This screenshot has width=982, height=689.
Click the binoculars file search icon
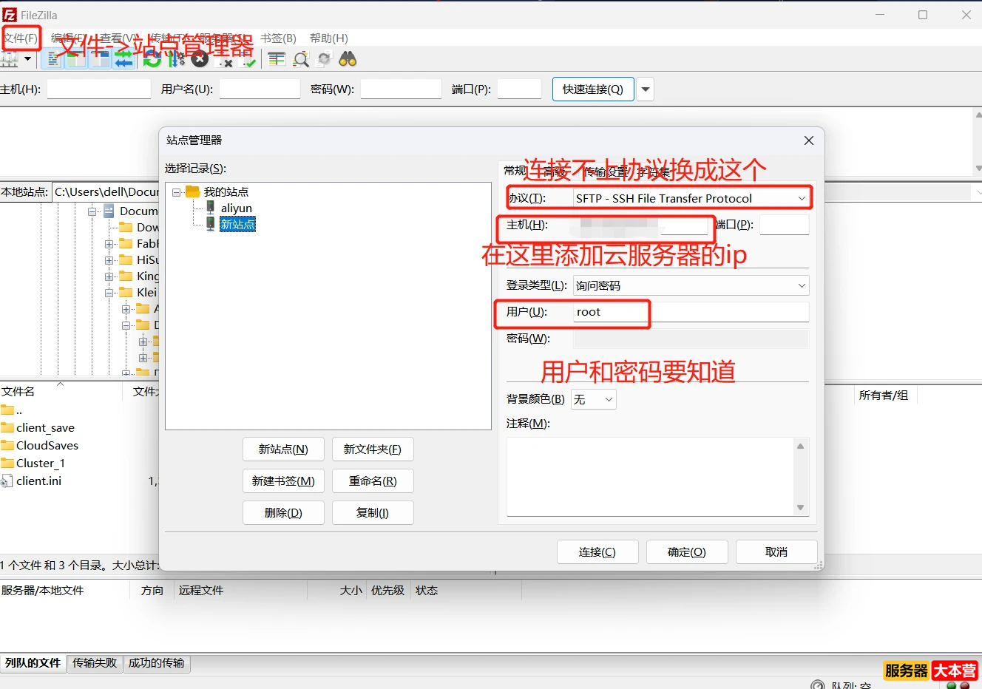pyautogui.click(x=348, y=59)
